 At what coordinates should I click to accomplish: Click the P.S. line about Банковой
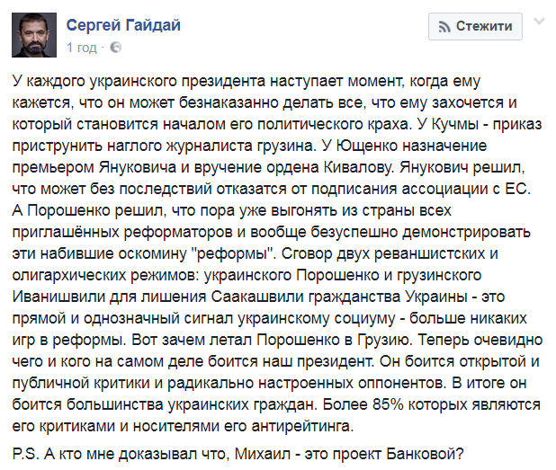pos(238,454)
